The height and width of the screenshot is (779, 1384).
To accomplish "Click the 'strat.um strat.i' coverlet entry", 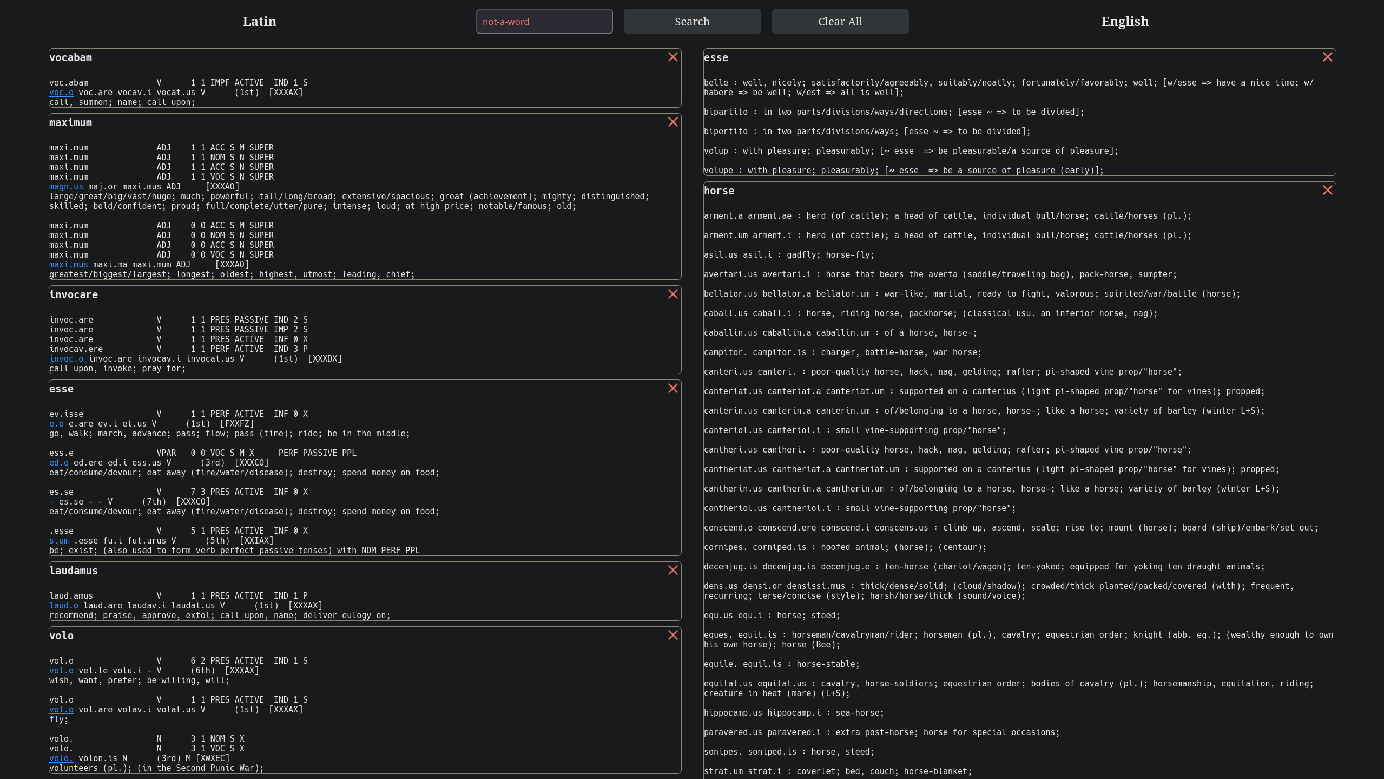I will pos(838,771).
